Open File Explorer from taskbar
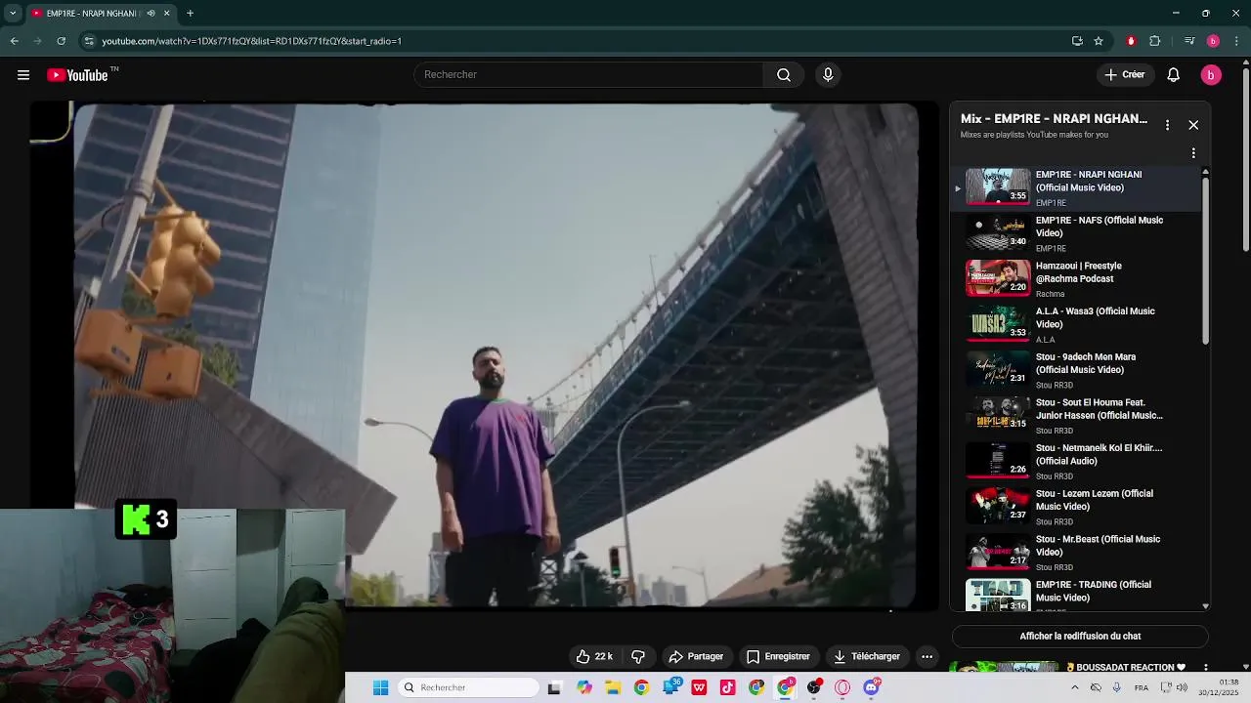The height and width of the screenshot is (703, 1251). pyautogui.click(x=613, y=687)
